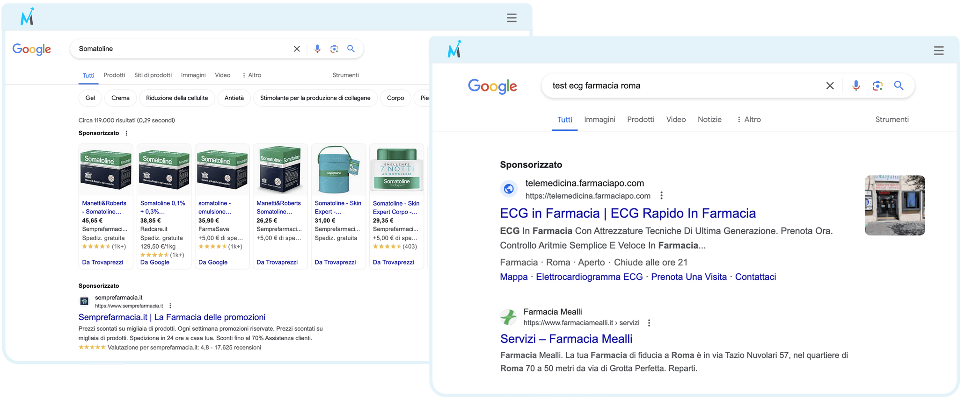Click Google logo in Somatoline search window
Viewport: 965px width, 406px height.
[31, 49]
